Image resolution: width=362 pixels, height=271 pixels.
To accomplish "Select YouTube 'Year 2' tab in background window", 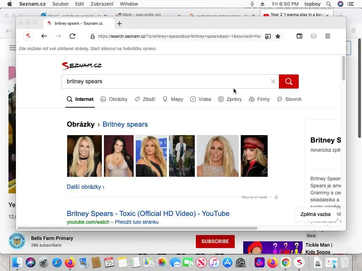I will 297,14.
